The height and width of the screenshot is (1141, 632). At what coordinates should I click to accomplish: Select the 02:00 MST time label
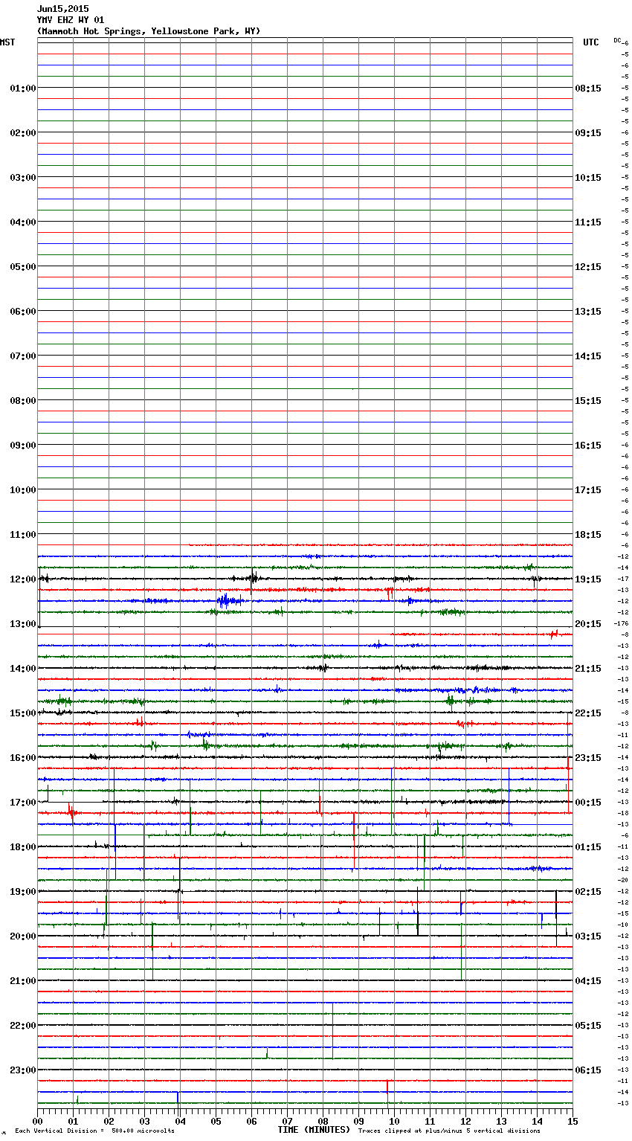23,133
